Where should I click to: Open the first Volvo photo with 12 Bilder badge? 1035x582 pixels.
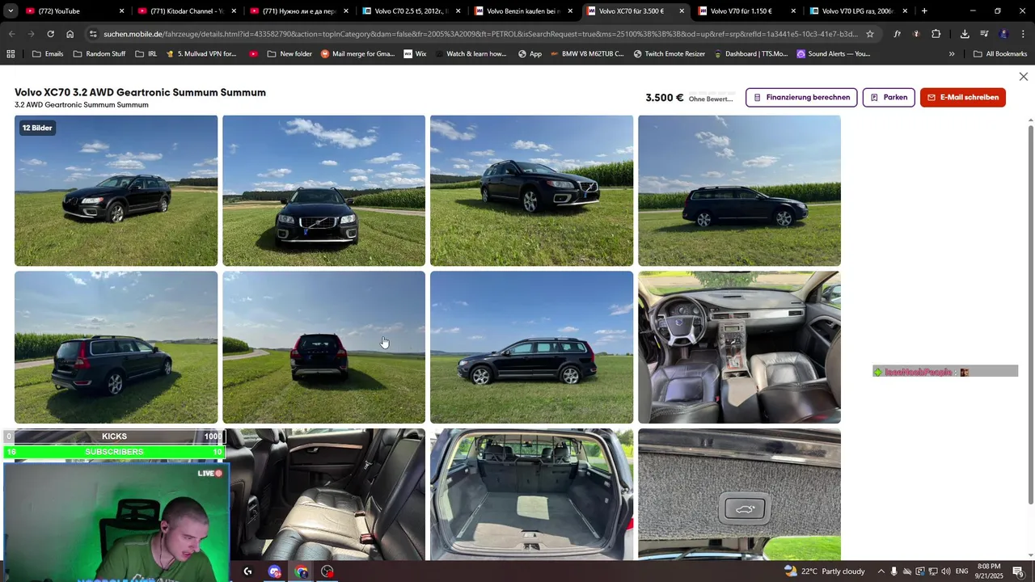tap(116, 191)
